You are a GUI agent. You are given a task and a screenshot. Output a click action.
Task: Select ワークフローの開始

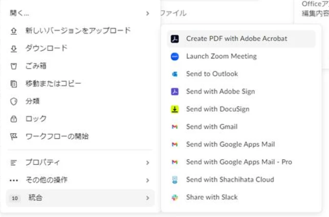point(80,137)
